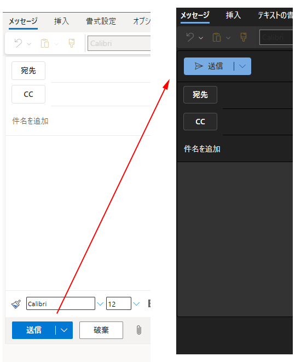Open the 挿入 tab in light window
The height and width of the screenshot is (362, 301).
tap(61, 21)
